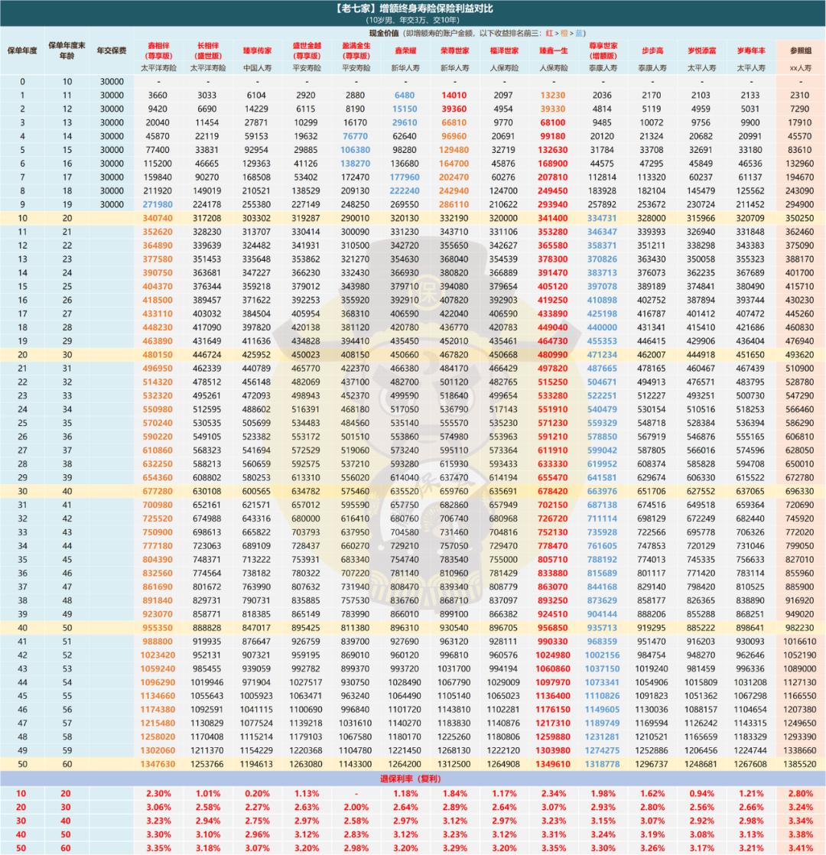Image resolution: width=826 pixels, height=855 pixels.
Task: Select blue cell value 106380
Action: tap(356, 150)
